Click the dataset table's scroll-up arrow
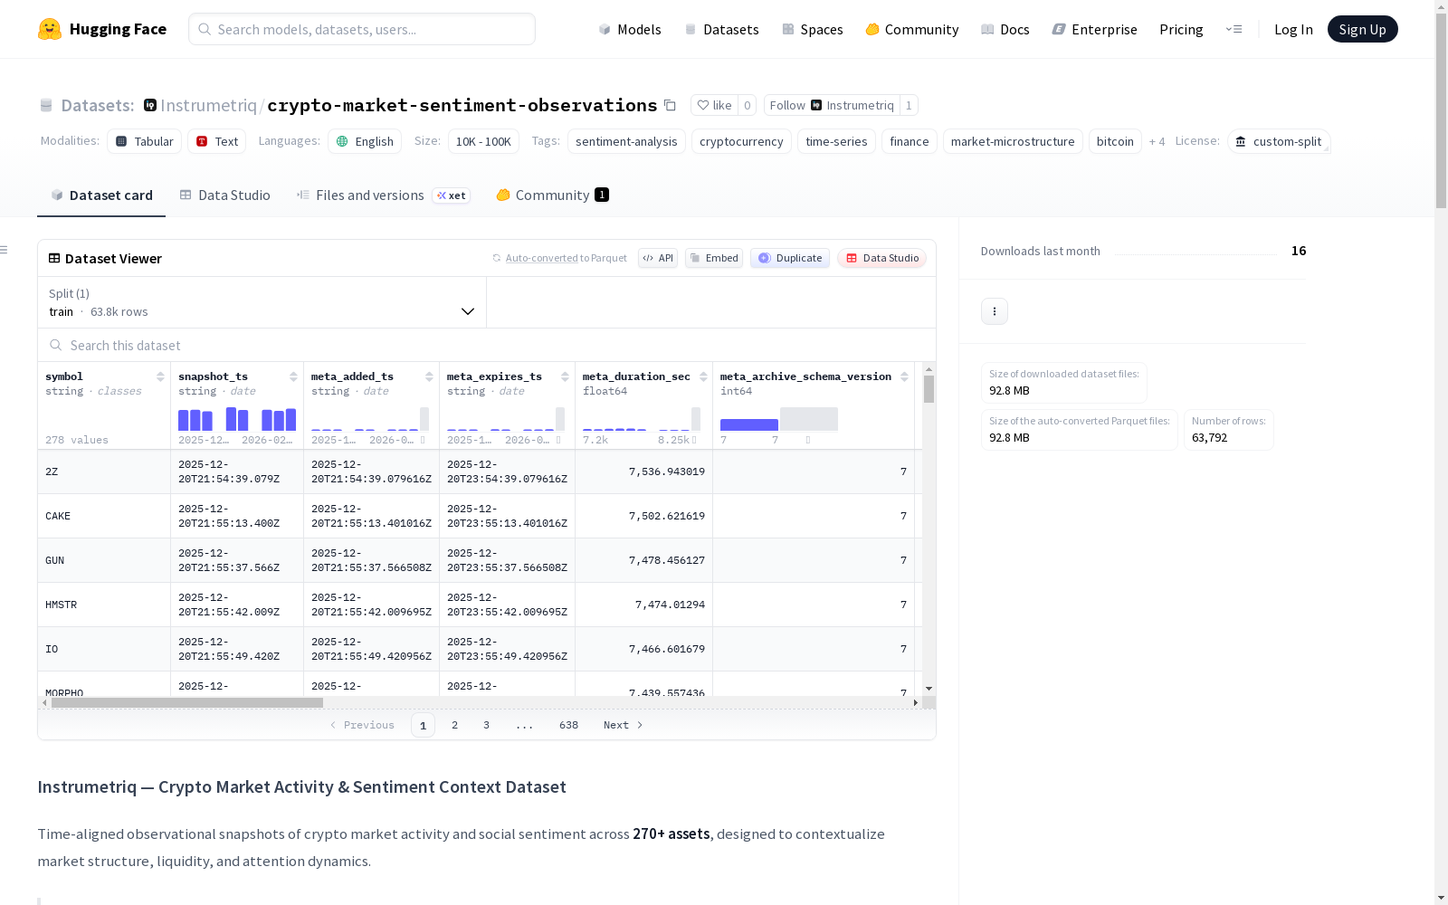Image resolution: width=1448 pixels, height=905 pixels. (x=929, y=369)
